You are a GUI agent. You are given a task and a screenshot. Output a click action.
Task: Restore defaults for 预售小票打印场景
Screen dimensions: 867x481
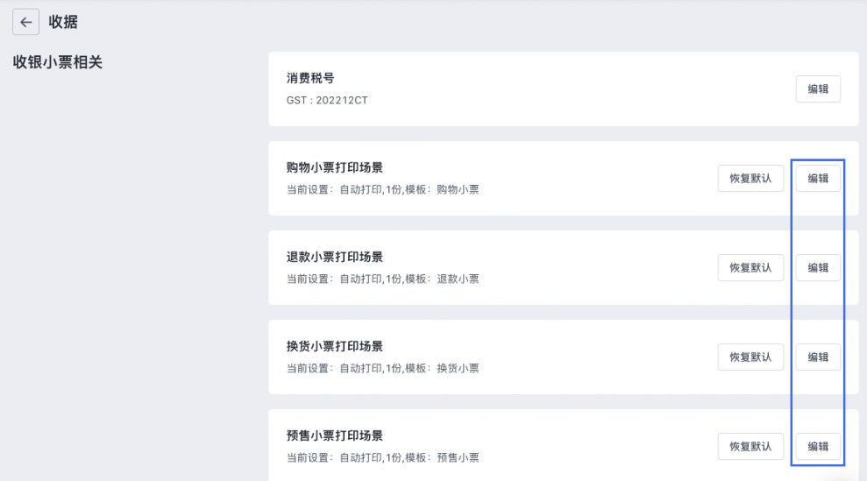coord(750,447)
